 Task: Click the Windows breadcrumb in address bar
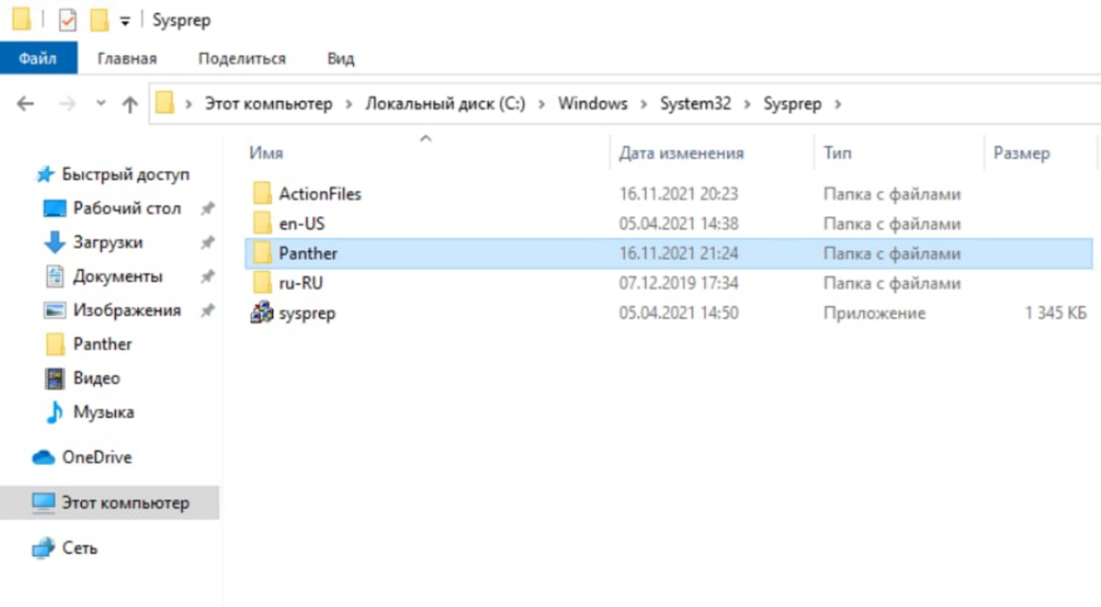pyautogui.click(x=592, y=104)
